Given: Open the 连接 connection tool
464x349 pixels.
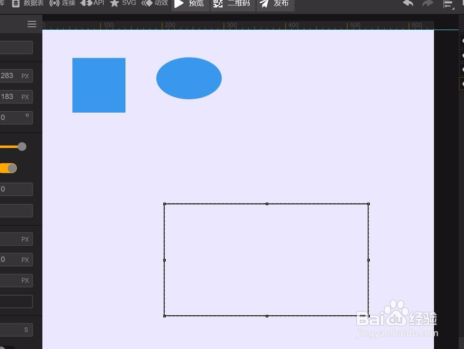Looking at the screenshot, I should point(63,3).
